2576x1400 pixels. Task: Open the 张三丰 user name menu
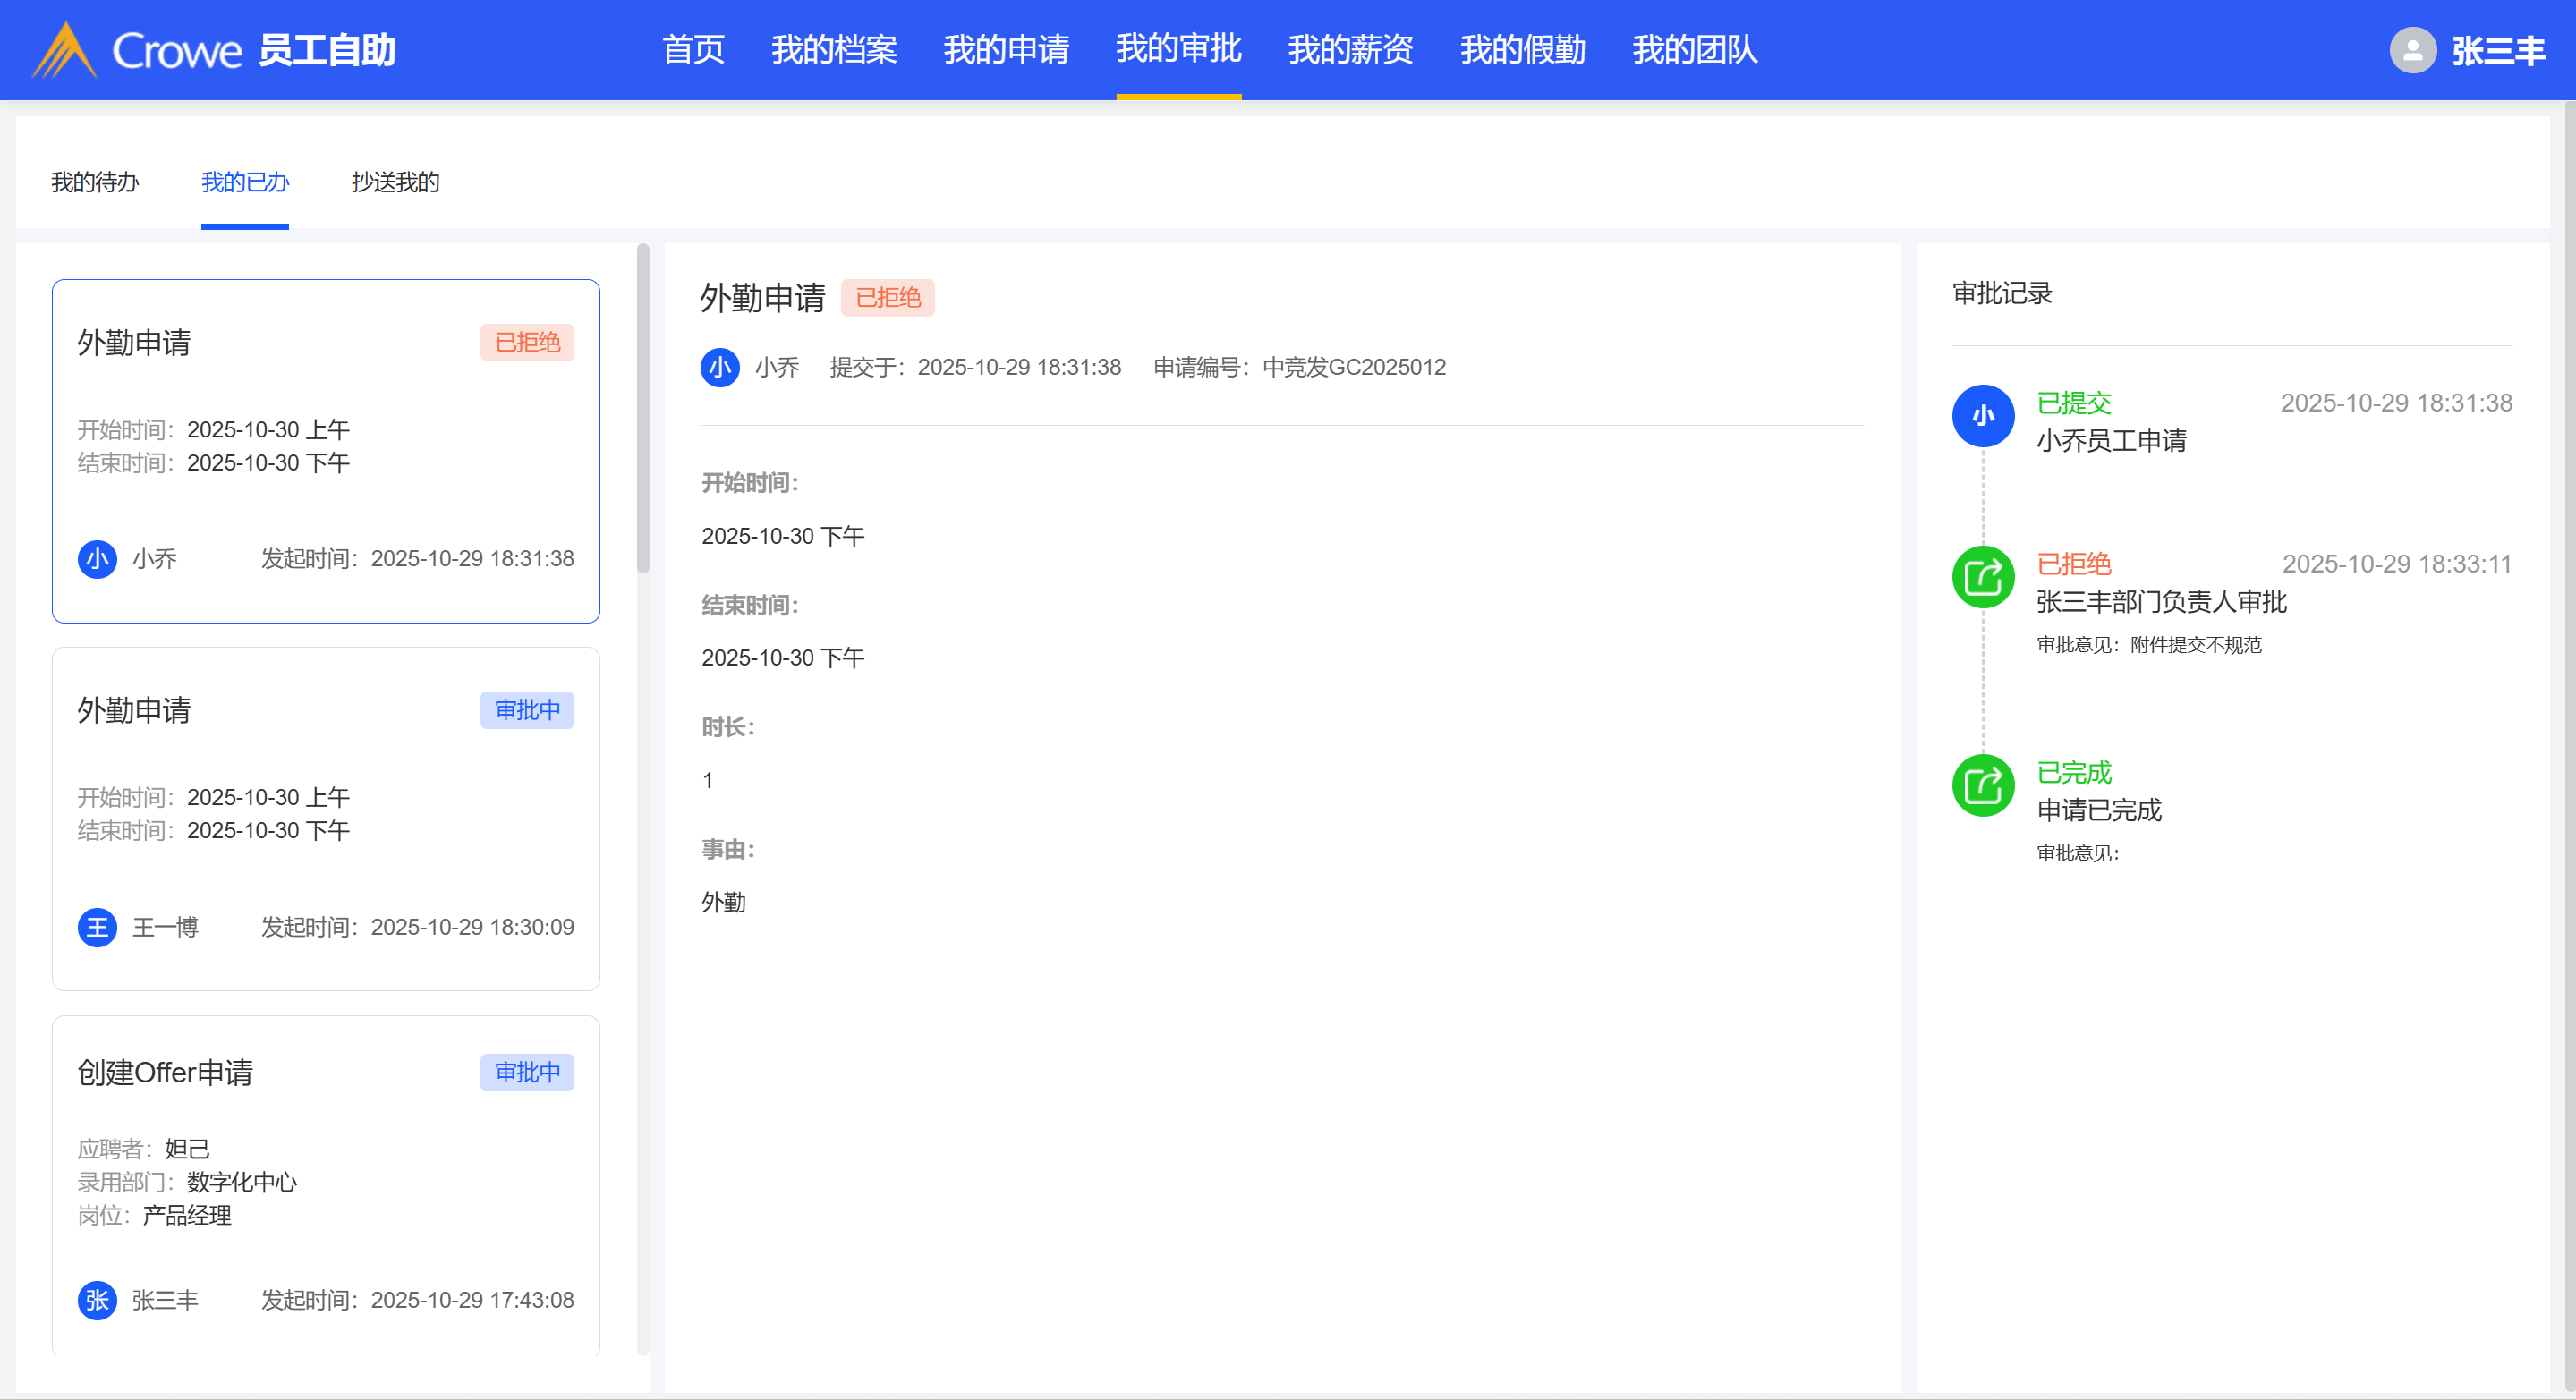[2497, 50]
